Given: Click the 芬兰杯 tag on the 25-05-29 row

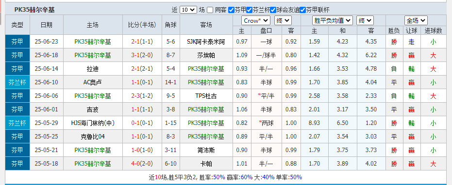Looking at the screenshot, I should [x=17, y=123].
